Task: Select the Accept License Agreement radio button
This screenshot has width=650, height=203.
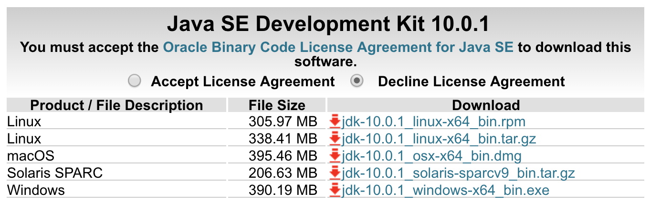Action: [x=135, y=81]
